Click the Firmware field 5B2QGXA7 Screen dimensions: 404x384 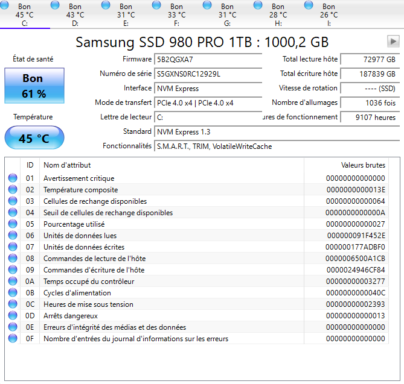point(208,60)
